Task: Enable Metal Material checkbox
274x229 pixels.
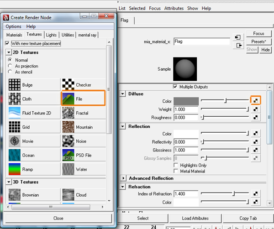Action: click(176, 171)
